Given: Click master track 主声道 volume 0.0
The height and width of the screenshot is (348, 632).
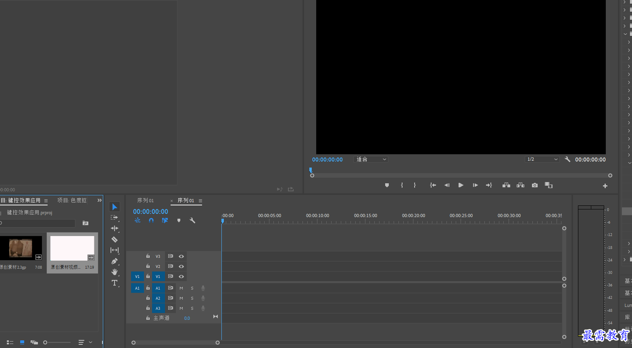Looking at the screenshot, I should (x=187, y=318).
